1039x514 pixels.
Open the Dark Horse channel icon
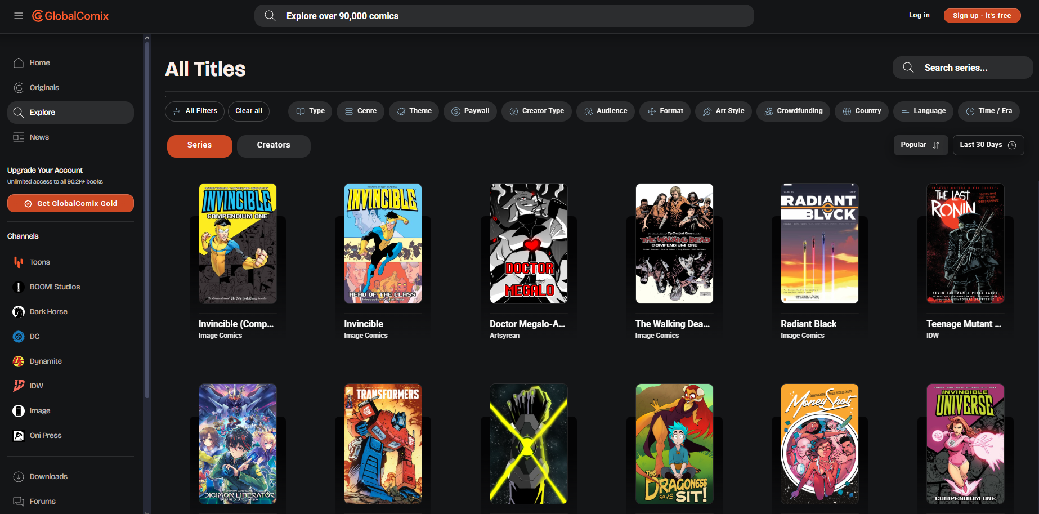click(x=19, y=312)
